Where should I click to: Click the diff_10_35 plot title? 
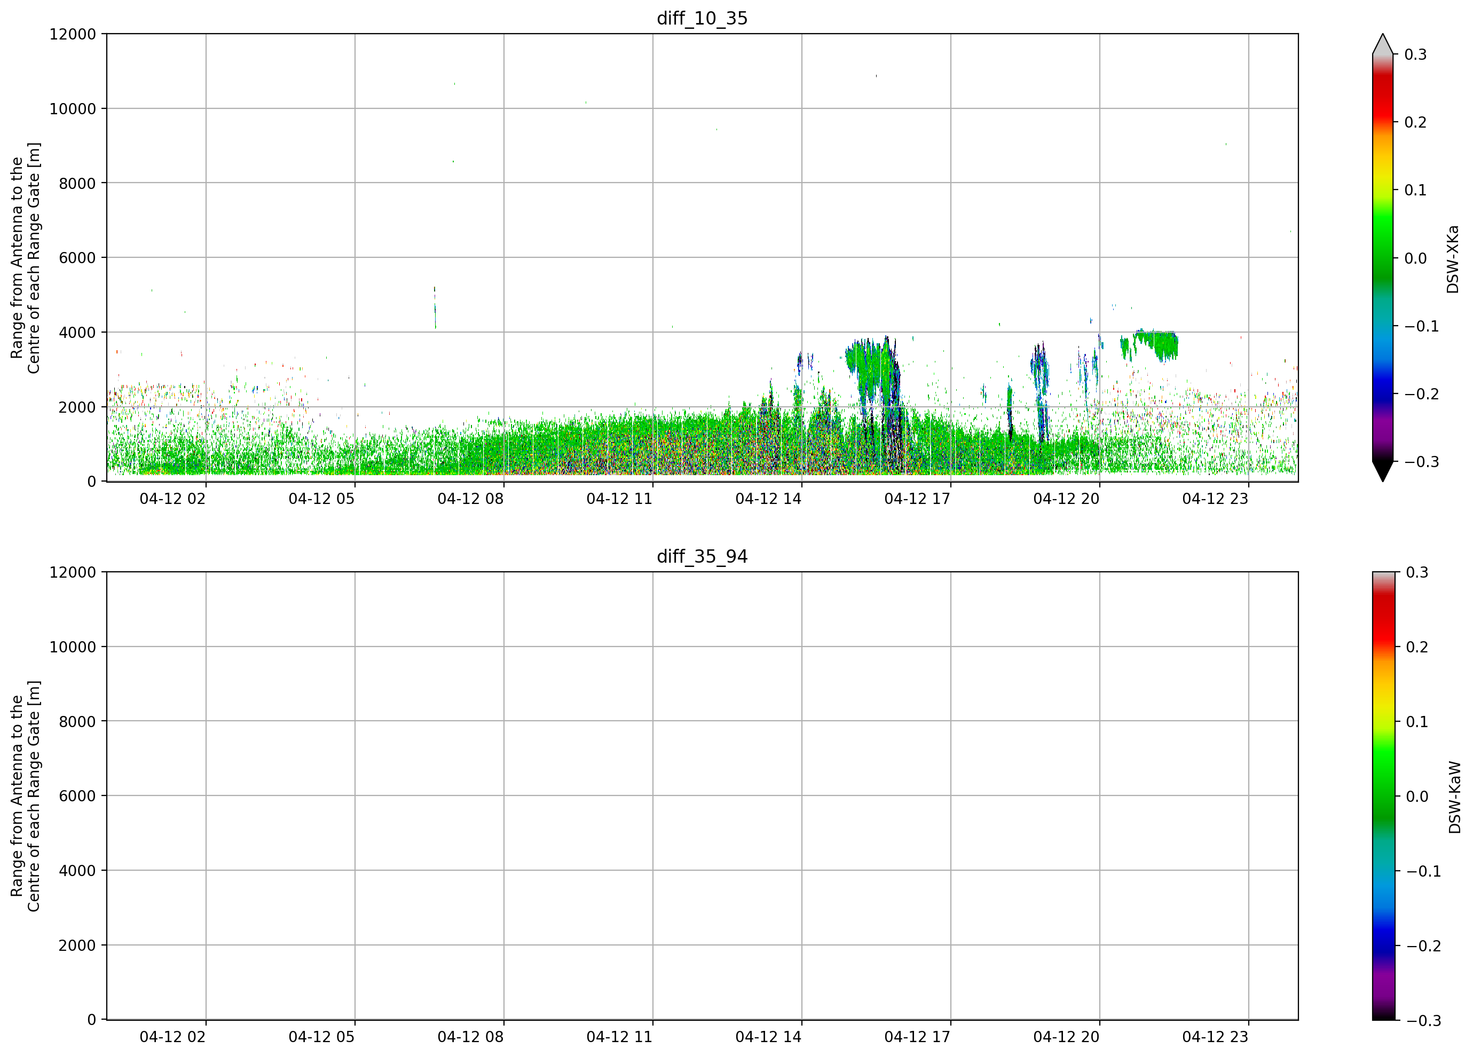[x=702, y=18]
